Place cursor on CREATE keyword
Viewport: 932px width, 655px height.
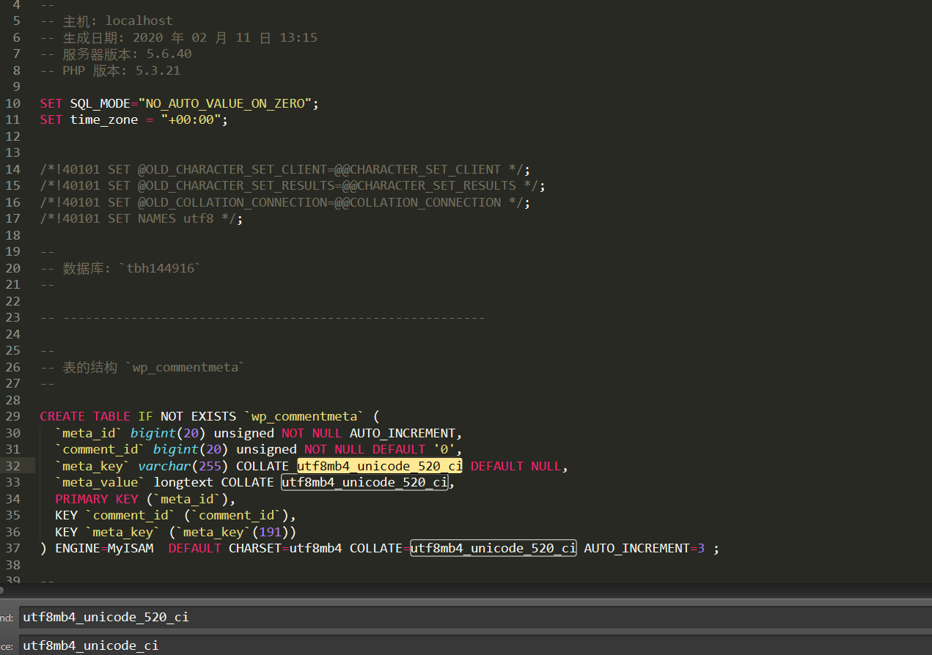pyautogui.click(x=62, y=416)
